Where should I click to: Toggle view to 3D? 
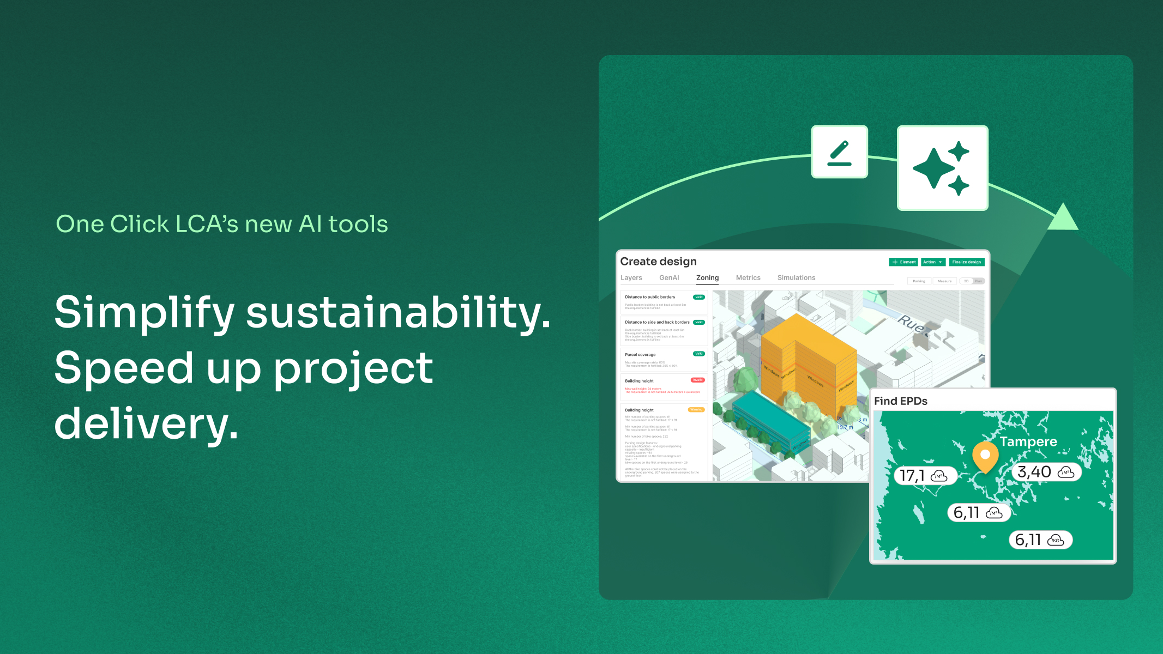pyautogui.click(x=966, y=281)
